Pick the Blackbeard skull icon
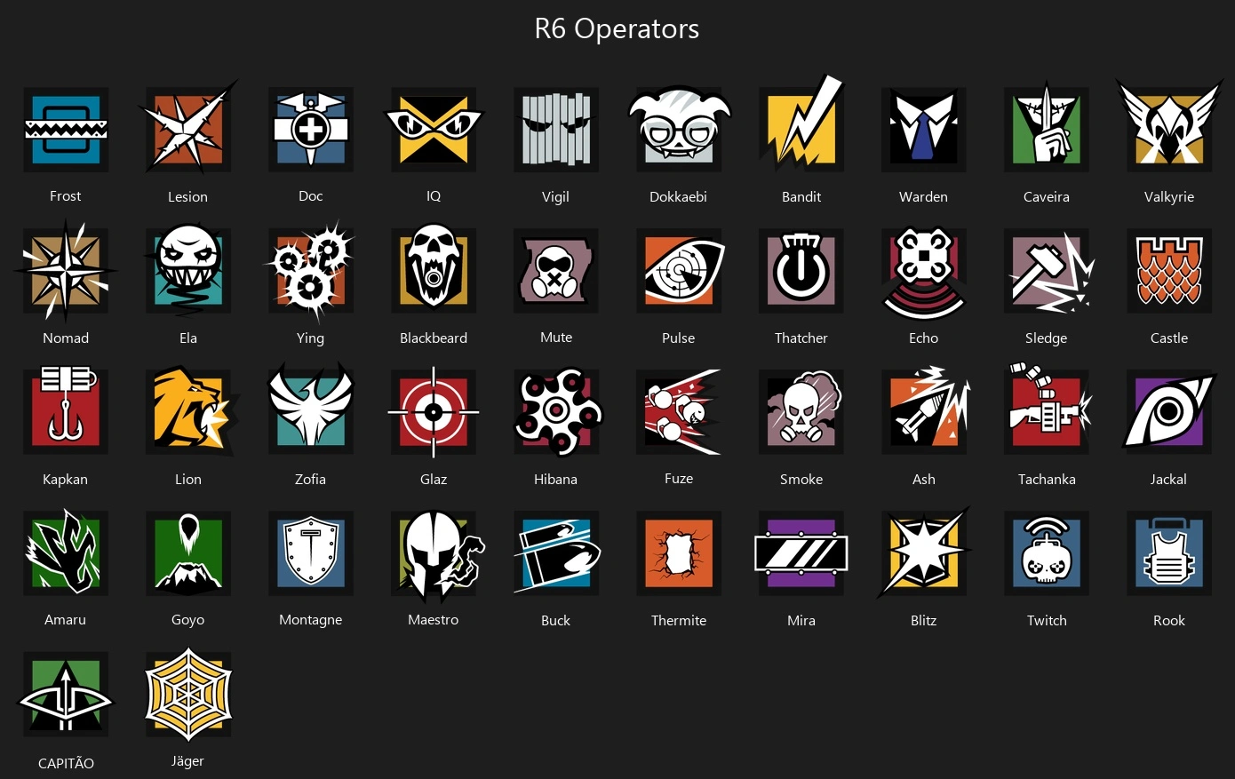Viewport: 1235px width, 779px height. (x=434, y=269)
